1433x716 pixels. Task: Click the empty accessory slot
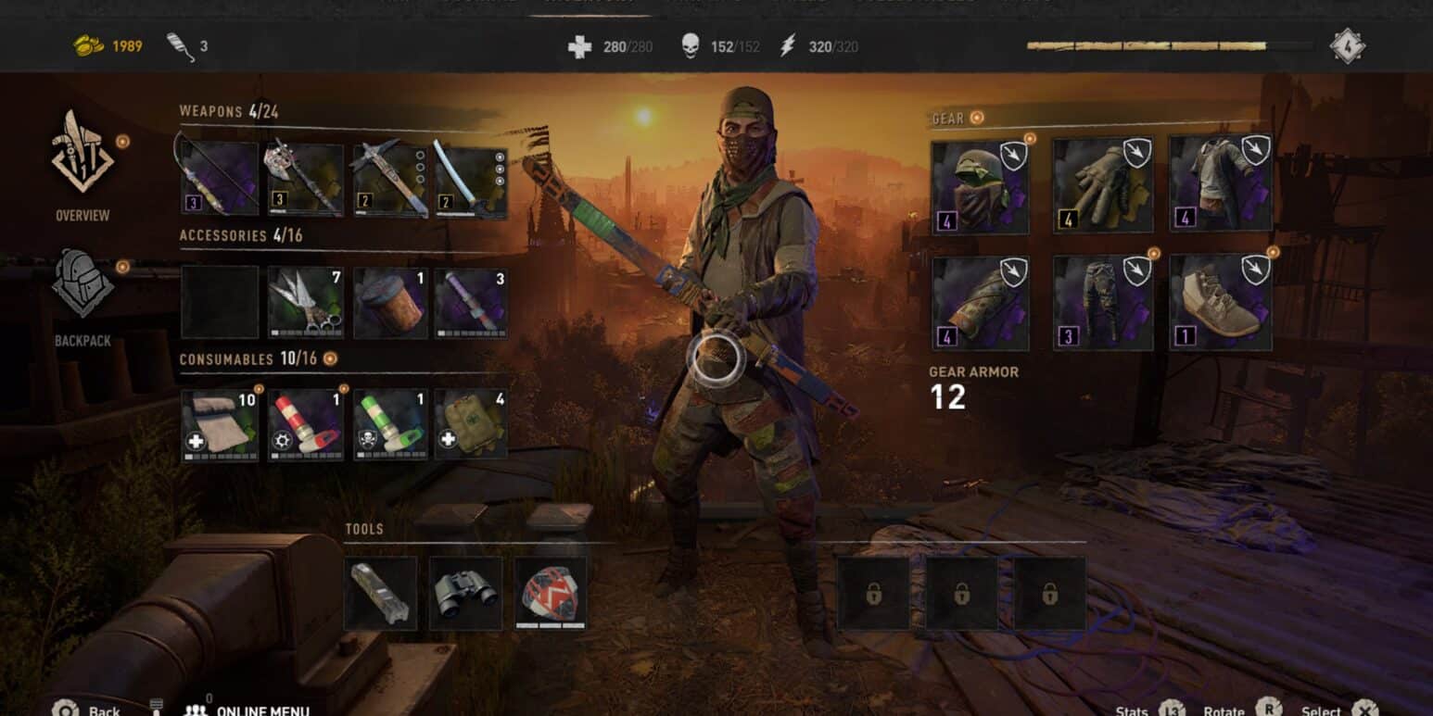(x=220, y=303)
